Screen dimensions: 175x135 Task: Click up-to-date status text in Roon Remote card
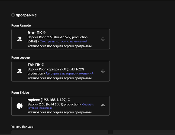(x=60, y=46)
